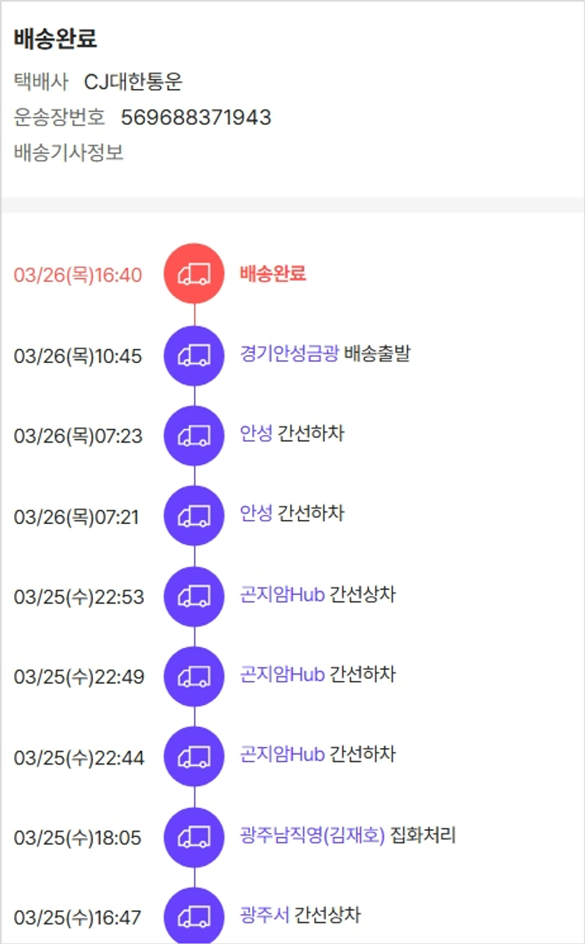Viewport: 585px width, 944px height.
Task: Open 안성 link at 07:23 entry
Action: (x=256, y=434)
